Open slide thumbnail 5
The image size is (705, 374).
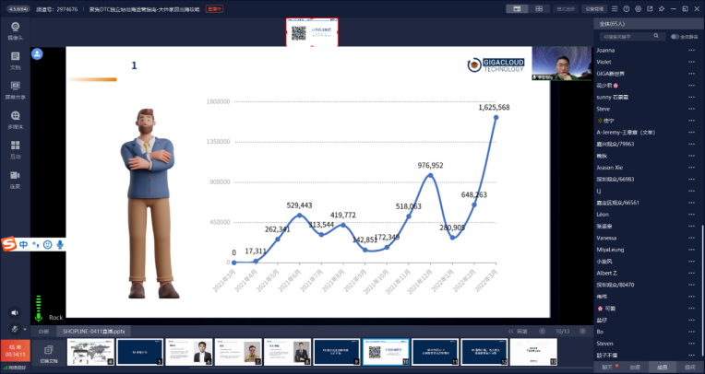pyautogui.click(x=140, y=352)
